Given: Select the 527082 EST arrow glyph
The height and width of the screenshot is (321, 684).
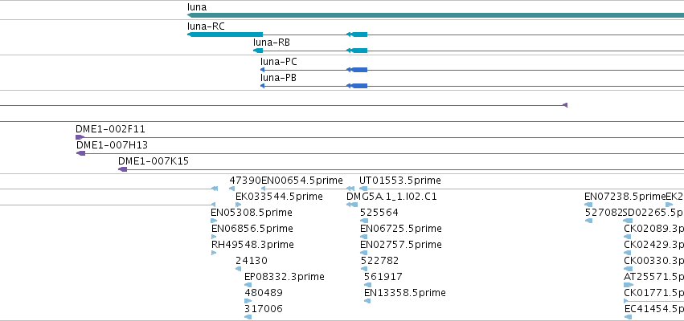Looking at the screenshot, I should click(588, 221).
